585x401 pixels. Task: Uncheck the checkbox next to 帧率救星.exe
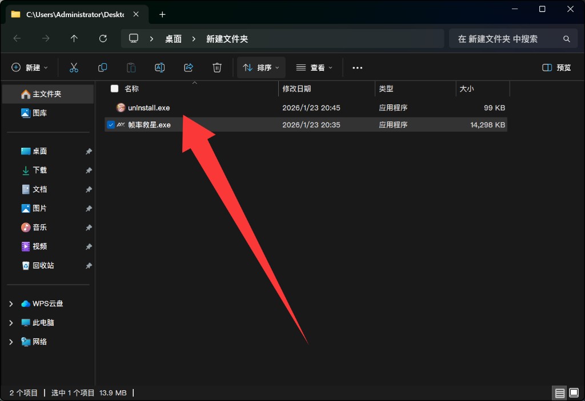[x=110, y=124]
